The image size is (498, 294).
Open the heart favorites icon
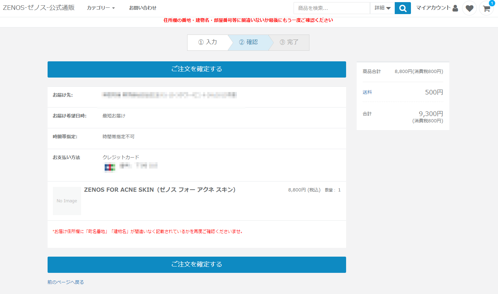[469, 8]
